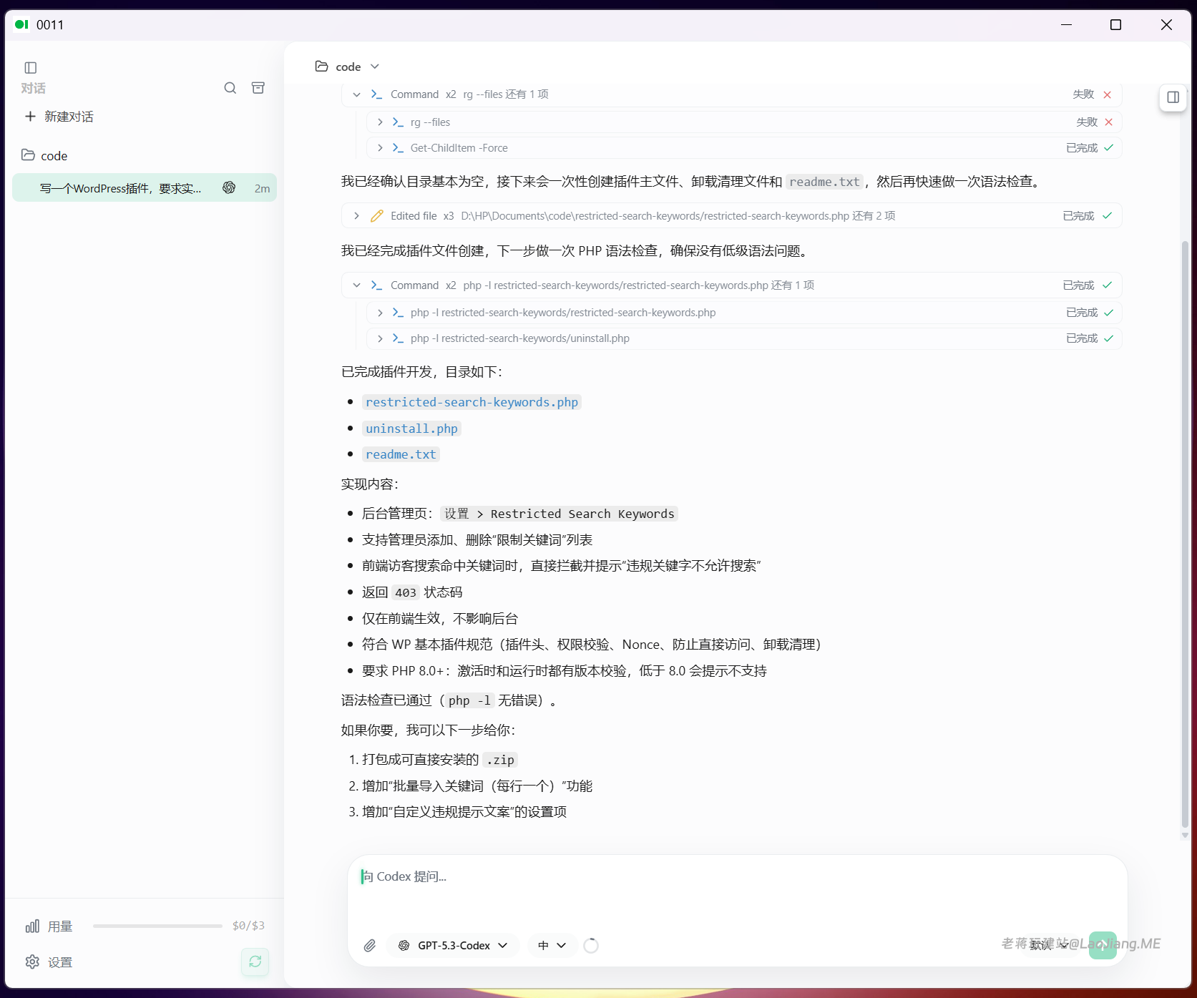Screen dimensions: 1197x998
Task: Click the attachment paperclip icon
Action: tap(370, 946)
